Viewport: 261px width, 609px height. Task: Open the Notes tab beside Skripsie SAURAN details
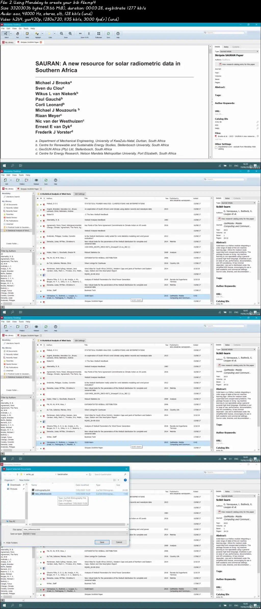[x=226, y=47]
